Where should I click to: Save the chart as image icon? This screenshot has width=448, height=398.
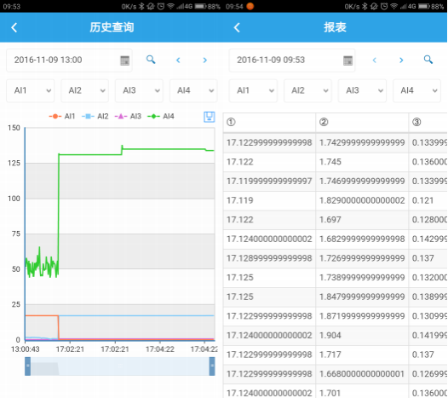[210, 117]
